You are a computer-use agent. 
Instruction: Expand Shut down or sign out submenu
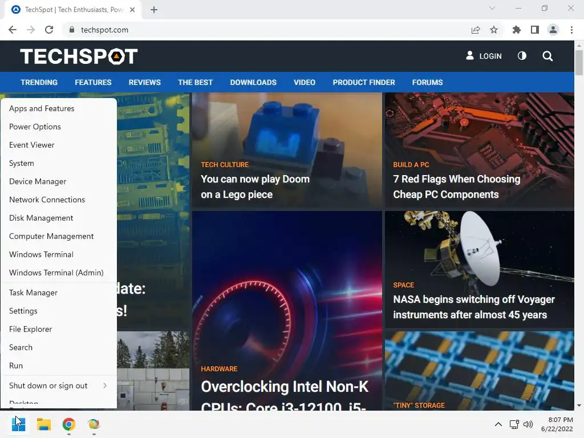coord(59,386)
